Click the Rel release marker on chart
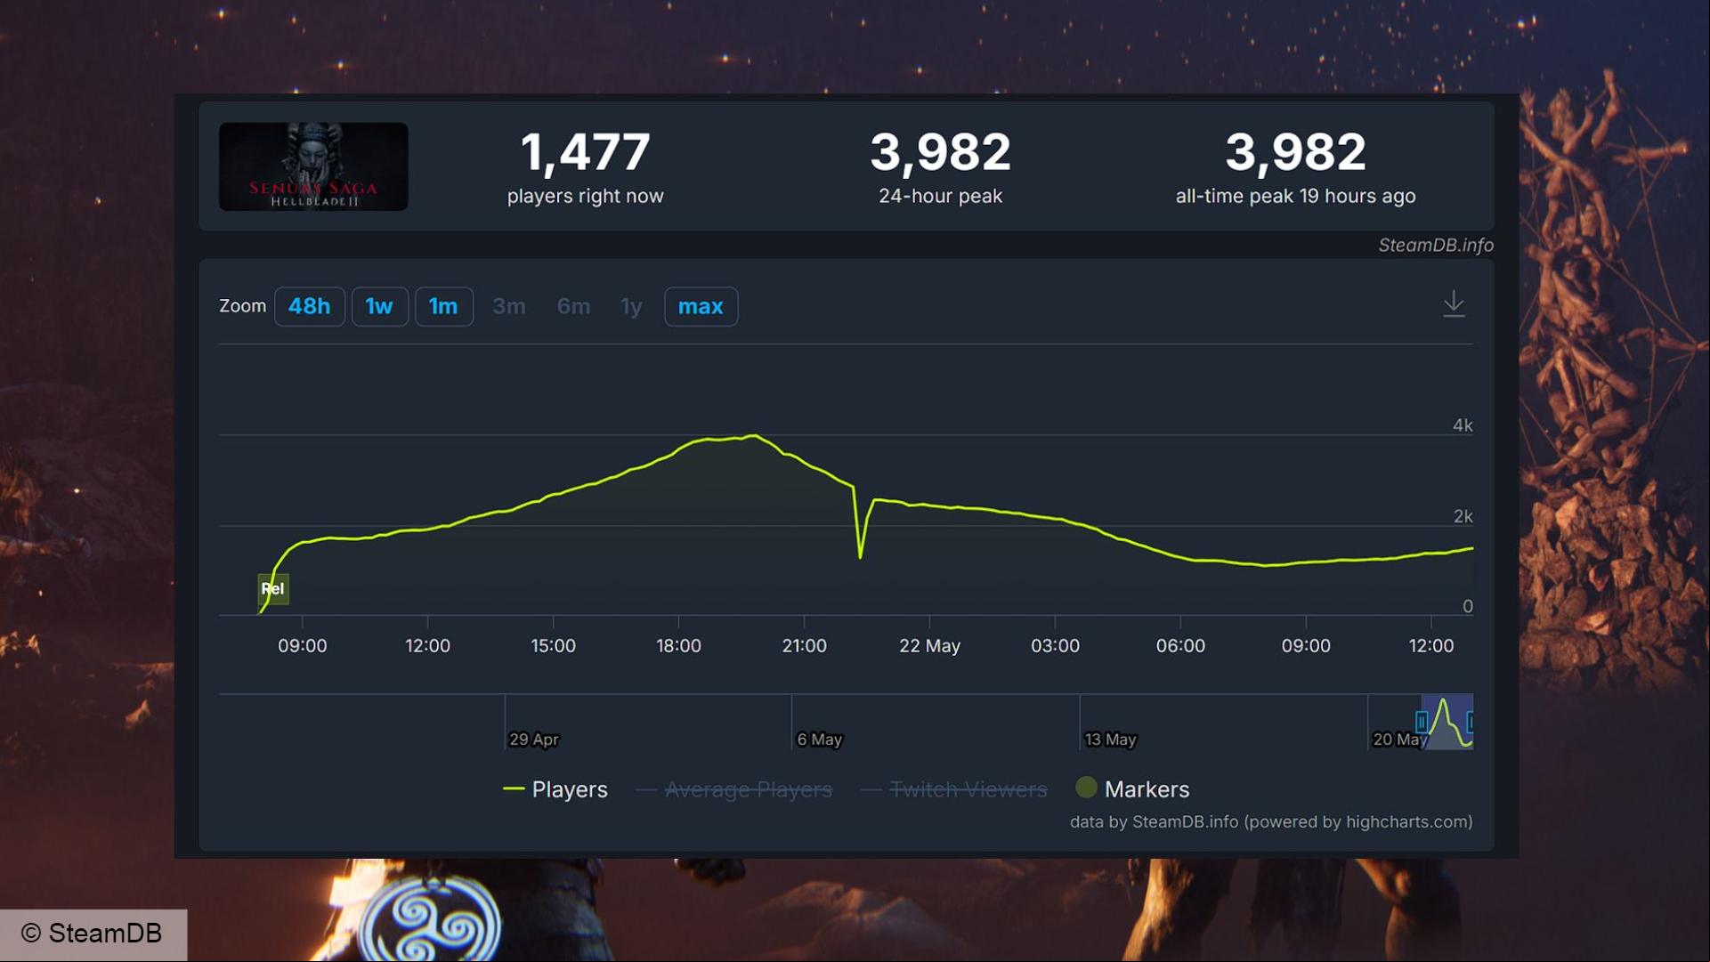This screenshot has height=962, width=1710. point(273,588)
